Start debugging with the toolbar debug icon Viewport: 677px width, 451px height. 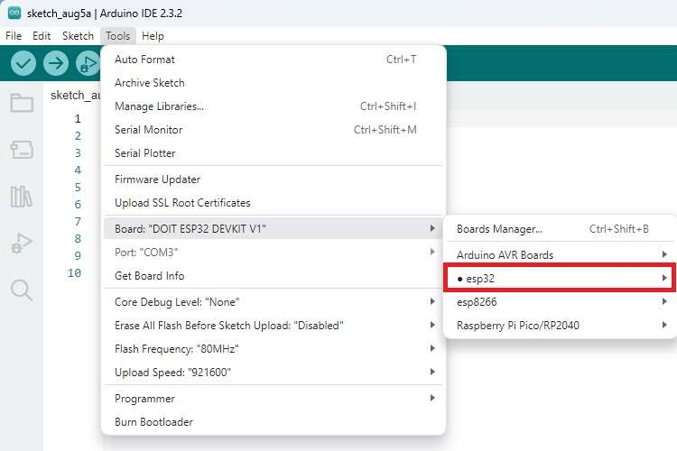[x=88, y=63]
